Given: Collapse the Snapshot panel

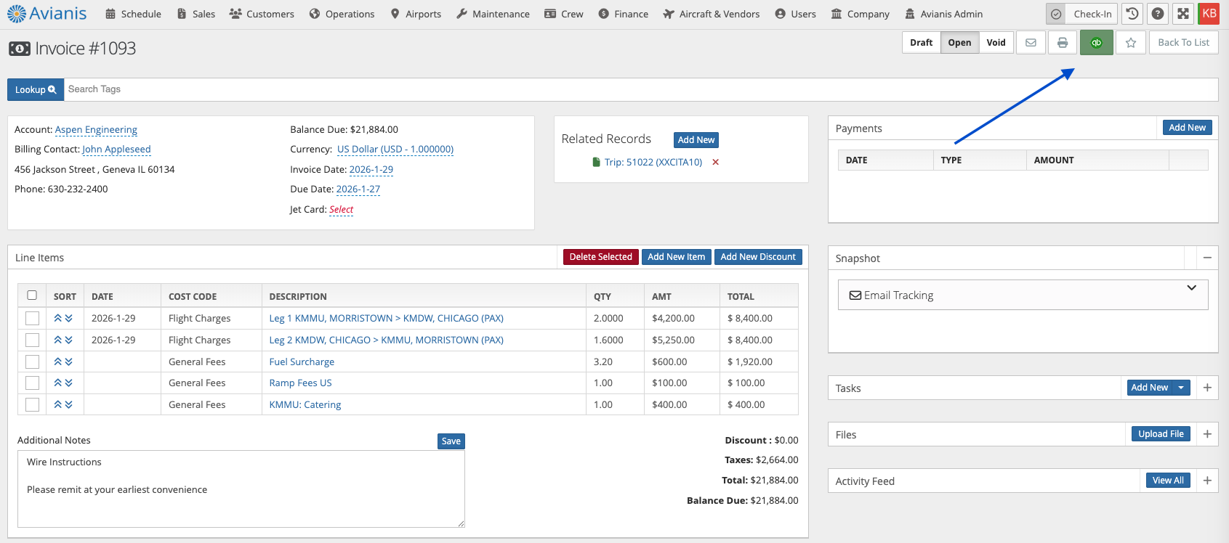Looking at the screenshot, I should coord(1206,258).
